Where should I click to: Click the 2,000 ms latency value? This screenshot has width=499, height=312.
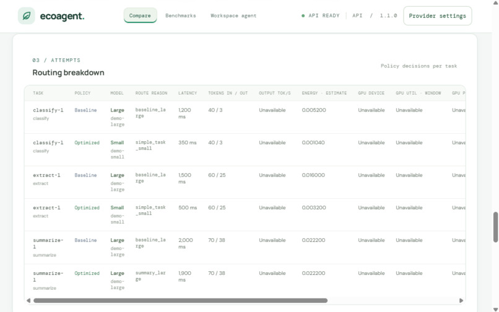tap(186, 243)
